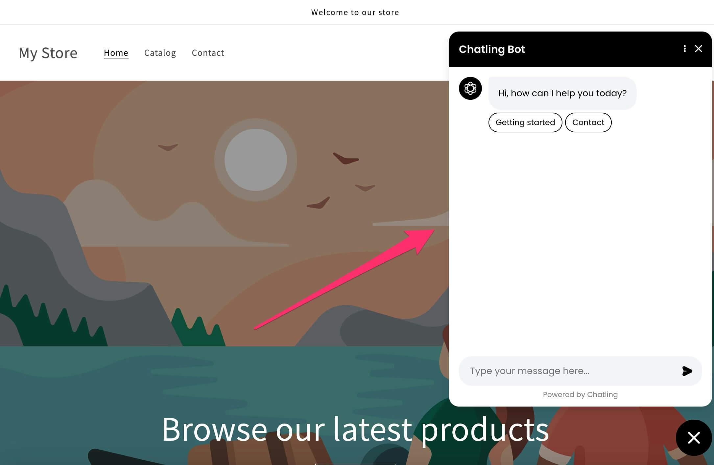Select the Home menu item
The width and height of the screenshot is (714, 465).
[x=116, y=53]
